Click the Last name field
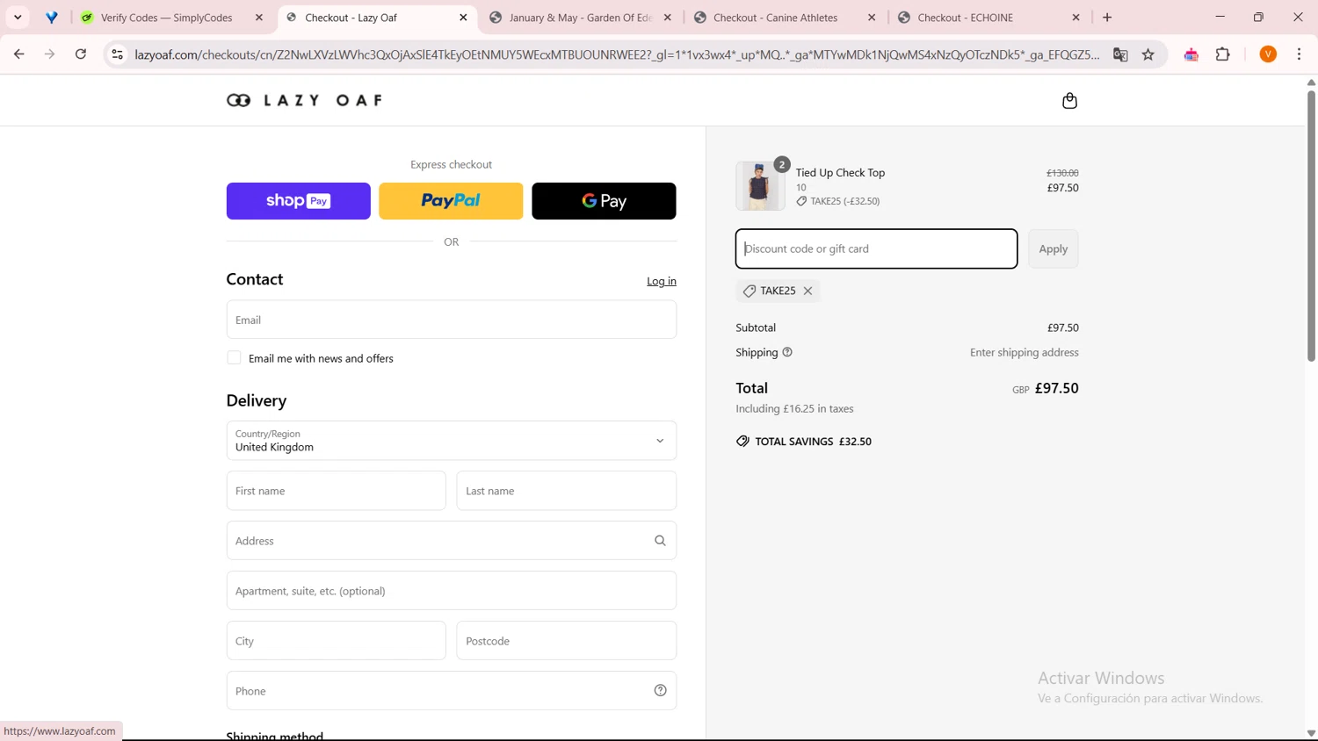The image size is (1318, 741). (x=566, y=491)
